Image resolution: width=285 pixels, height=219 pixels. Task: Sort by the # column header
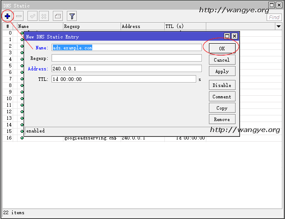(x=7, y=27)
